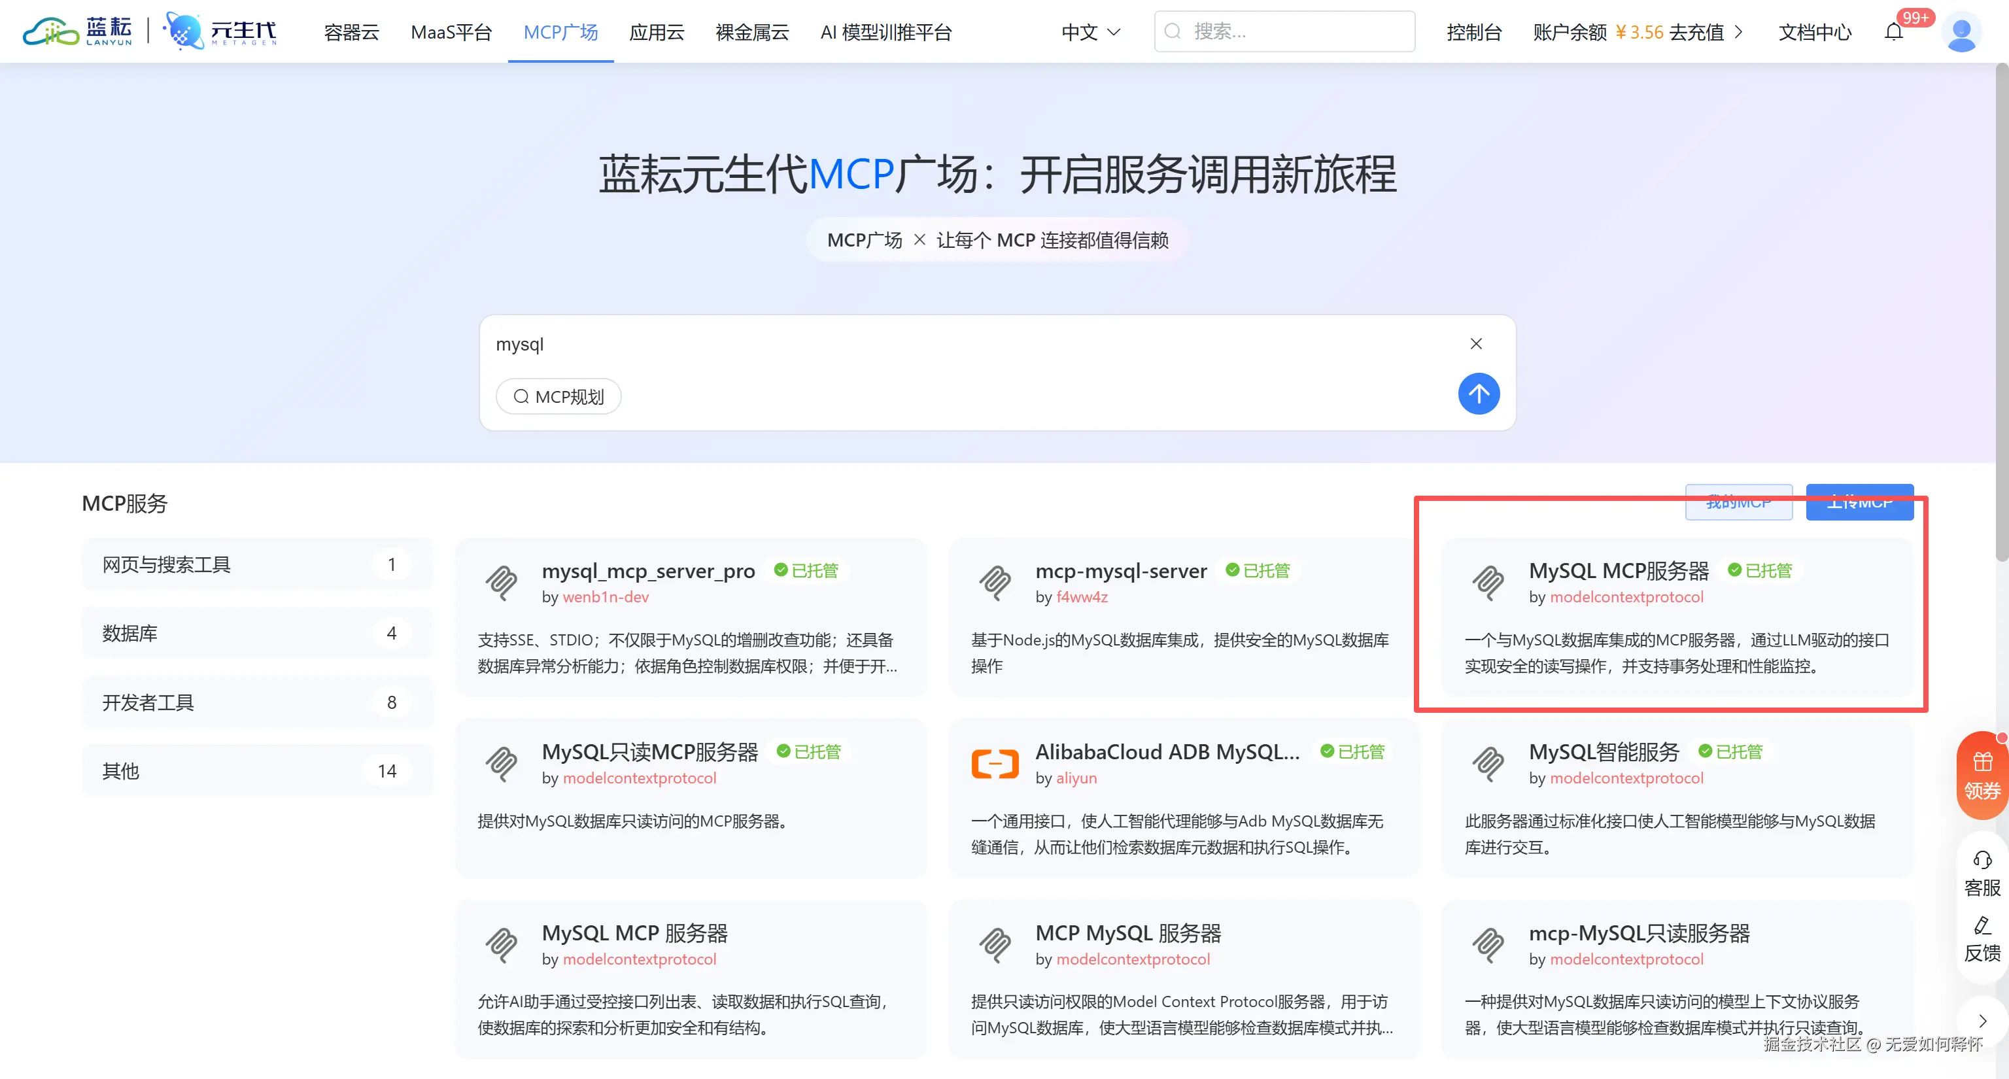This screenshot has width=2009, height=1079.
Task: Open author link f4ww4z
Action: point(1082,596)
